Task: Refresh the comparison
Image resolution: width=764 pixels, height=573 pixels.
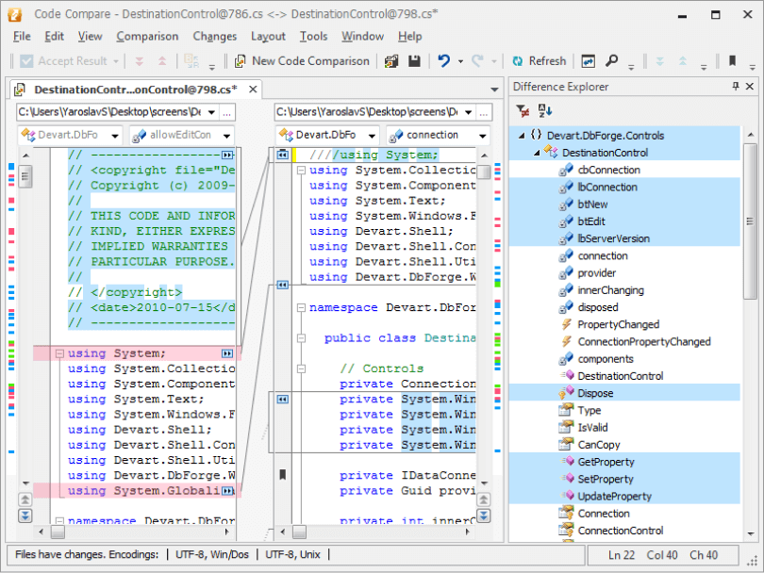Action: [540, 61]
